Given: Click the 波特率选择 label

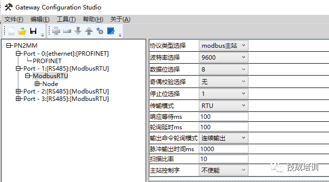Looking at the screenshot, I should tap(164, 57).
